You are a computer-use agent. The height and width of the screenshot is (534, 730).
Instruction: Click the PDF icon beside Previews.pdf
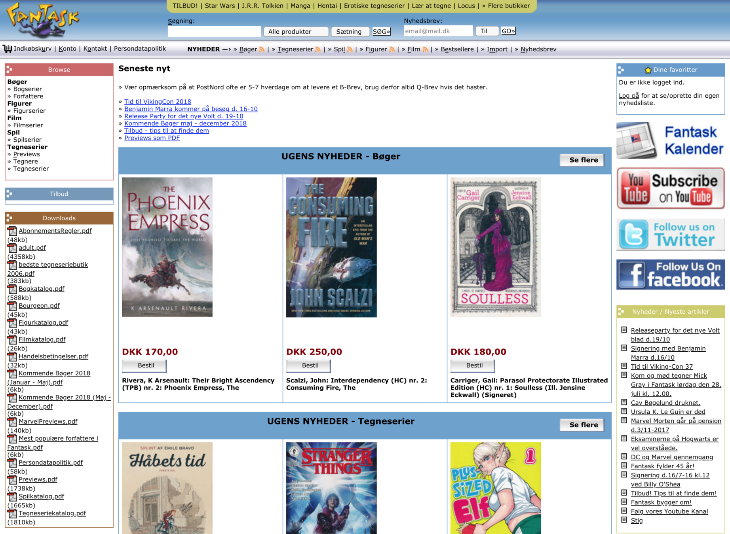[x=12, y=479]
